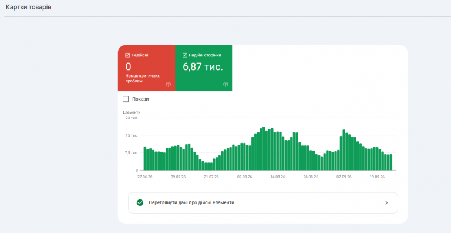
Task: Click the 7,5 тис. axis label
Action: 131,153
